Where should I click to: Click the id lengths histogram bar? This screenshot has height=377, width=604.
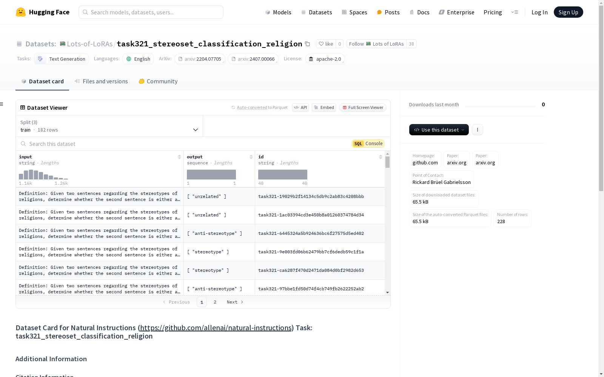pos(283,175)
